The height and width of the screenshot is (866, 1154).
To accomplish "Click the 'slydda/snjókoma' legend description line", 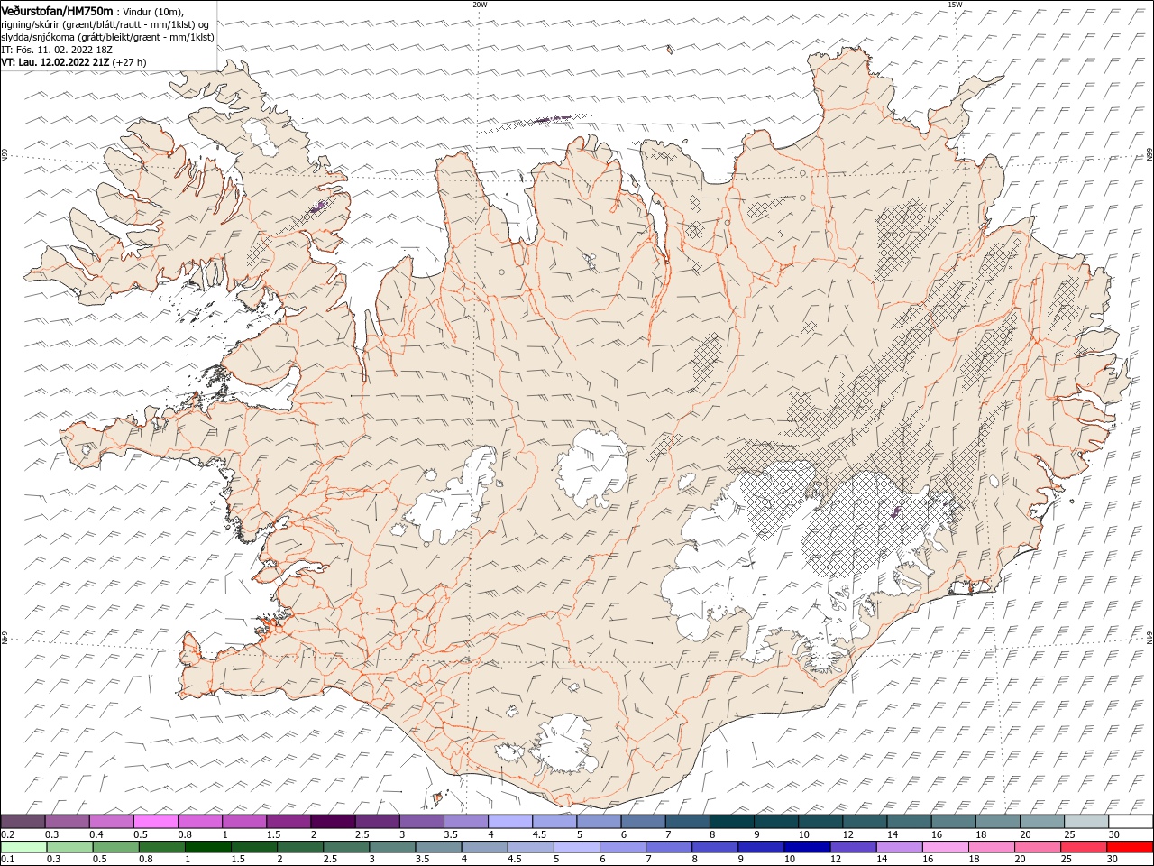I will tap(108, 37).
